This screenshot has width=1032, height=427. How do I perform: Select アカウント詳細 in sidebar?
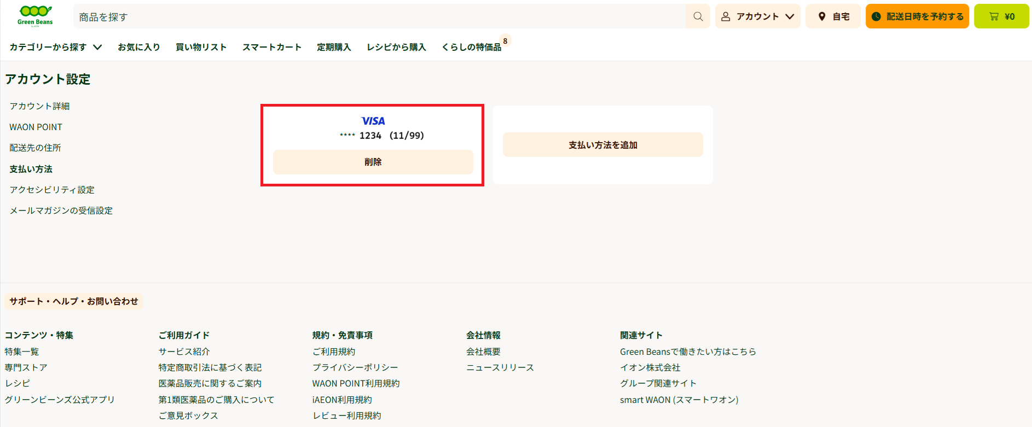pyautogui.click(x=39, y=106)
